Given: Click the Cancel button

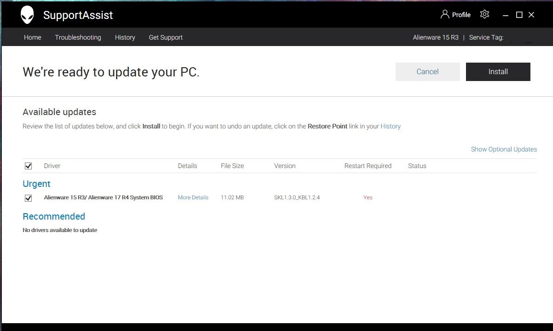Looking at the screenshot, I should tap(428, 72).
